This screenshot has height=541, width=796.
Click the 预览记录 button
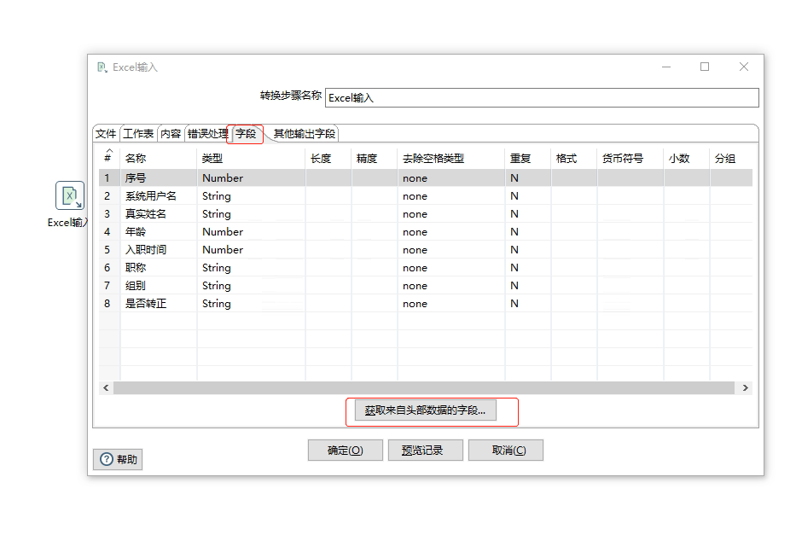click(x=425, y=451)
